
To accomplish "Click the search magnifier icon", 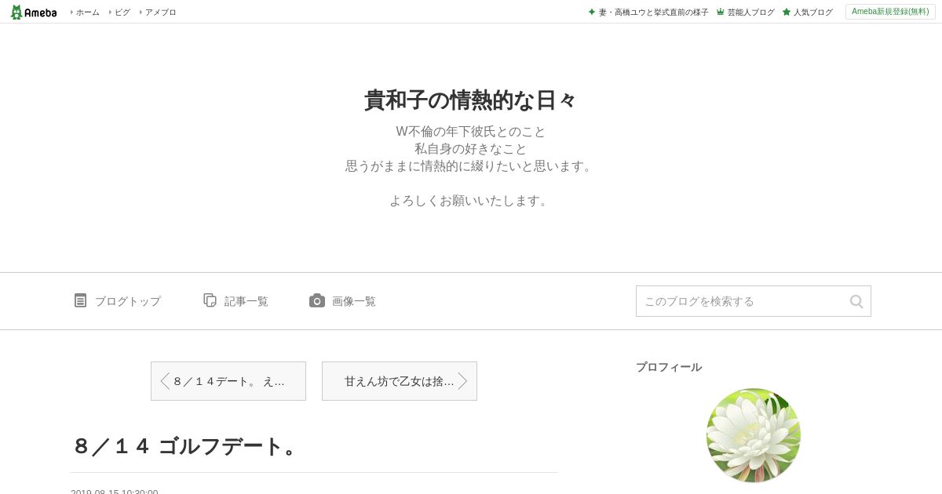I will 856,301.
